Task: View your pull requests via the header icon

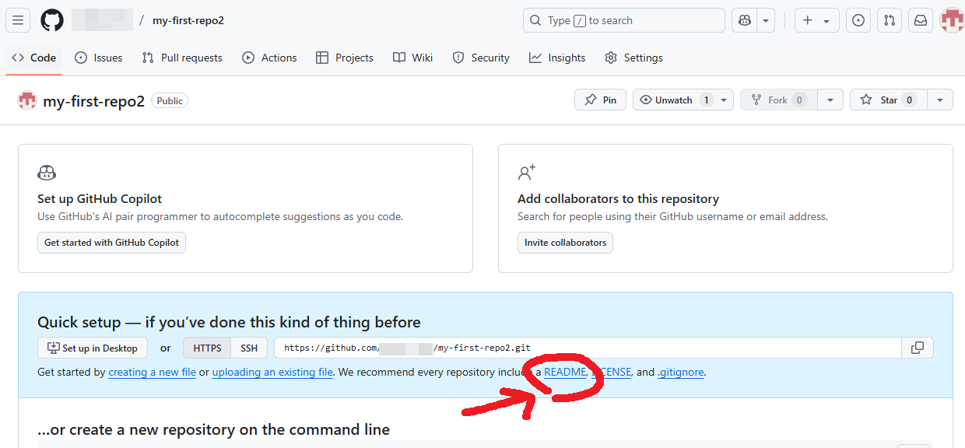Action: click(x=889, y=19)
